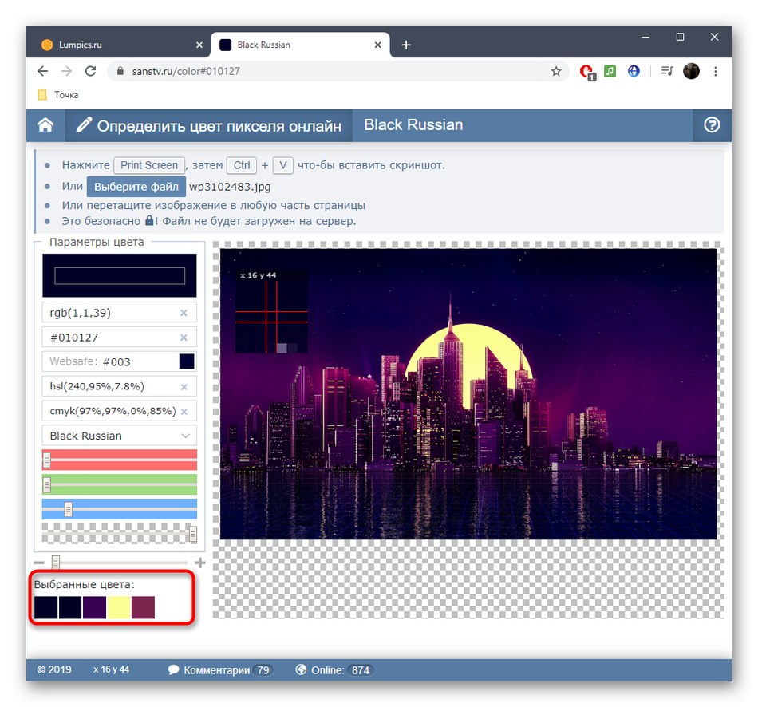The image size is (758, 707).
Task: Click the cmyk value input field
Action: point(120,411)
